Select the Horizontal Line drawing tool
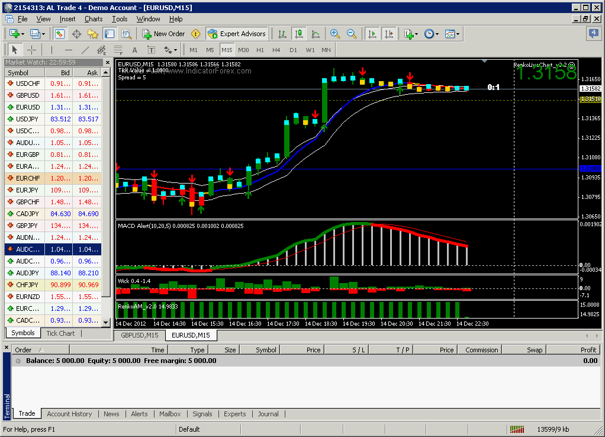Viewport: 605px width, 437px height. click(x=68, y=50)
